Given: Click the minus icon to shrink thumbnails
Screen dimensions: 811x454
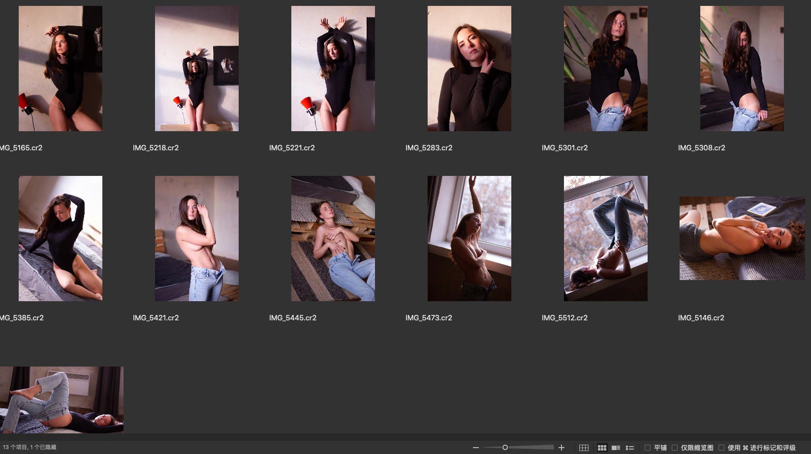Looking at the screenshot, I should coord(475,448).
